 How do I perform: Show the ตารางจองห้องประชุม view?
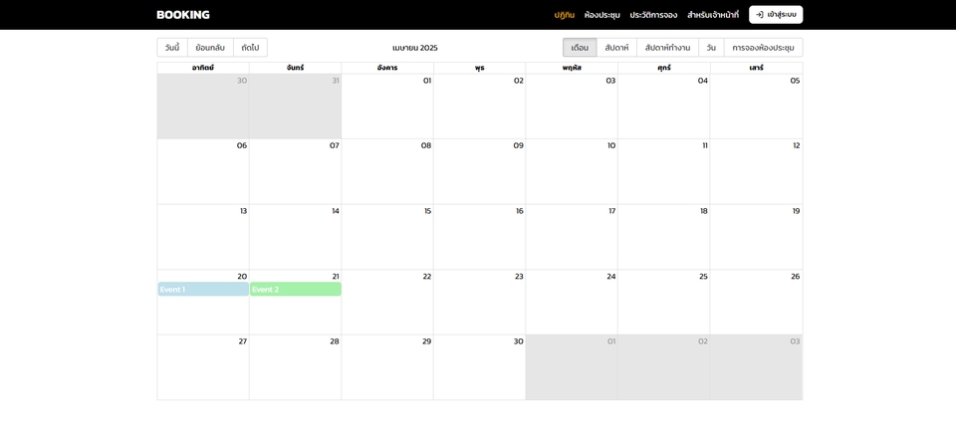pos(763,48)
